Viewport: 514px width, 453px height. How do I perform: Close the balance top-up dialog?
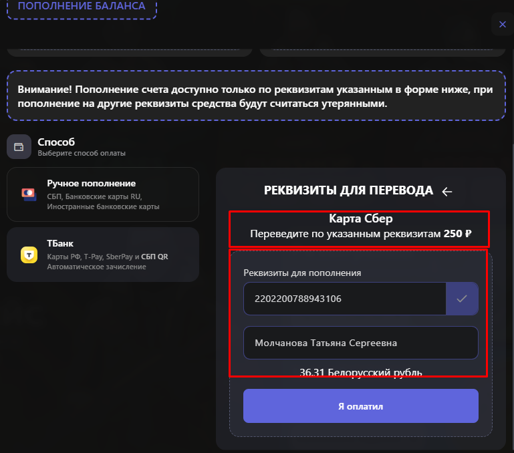pos(502,25)
